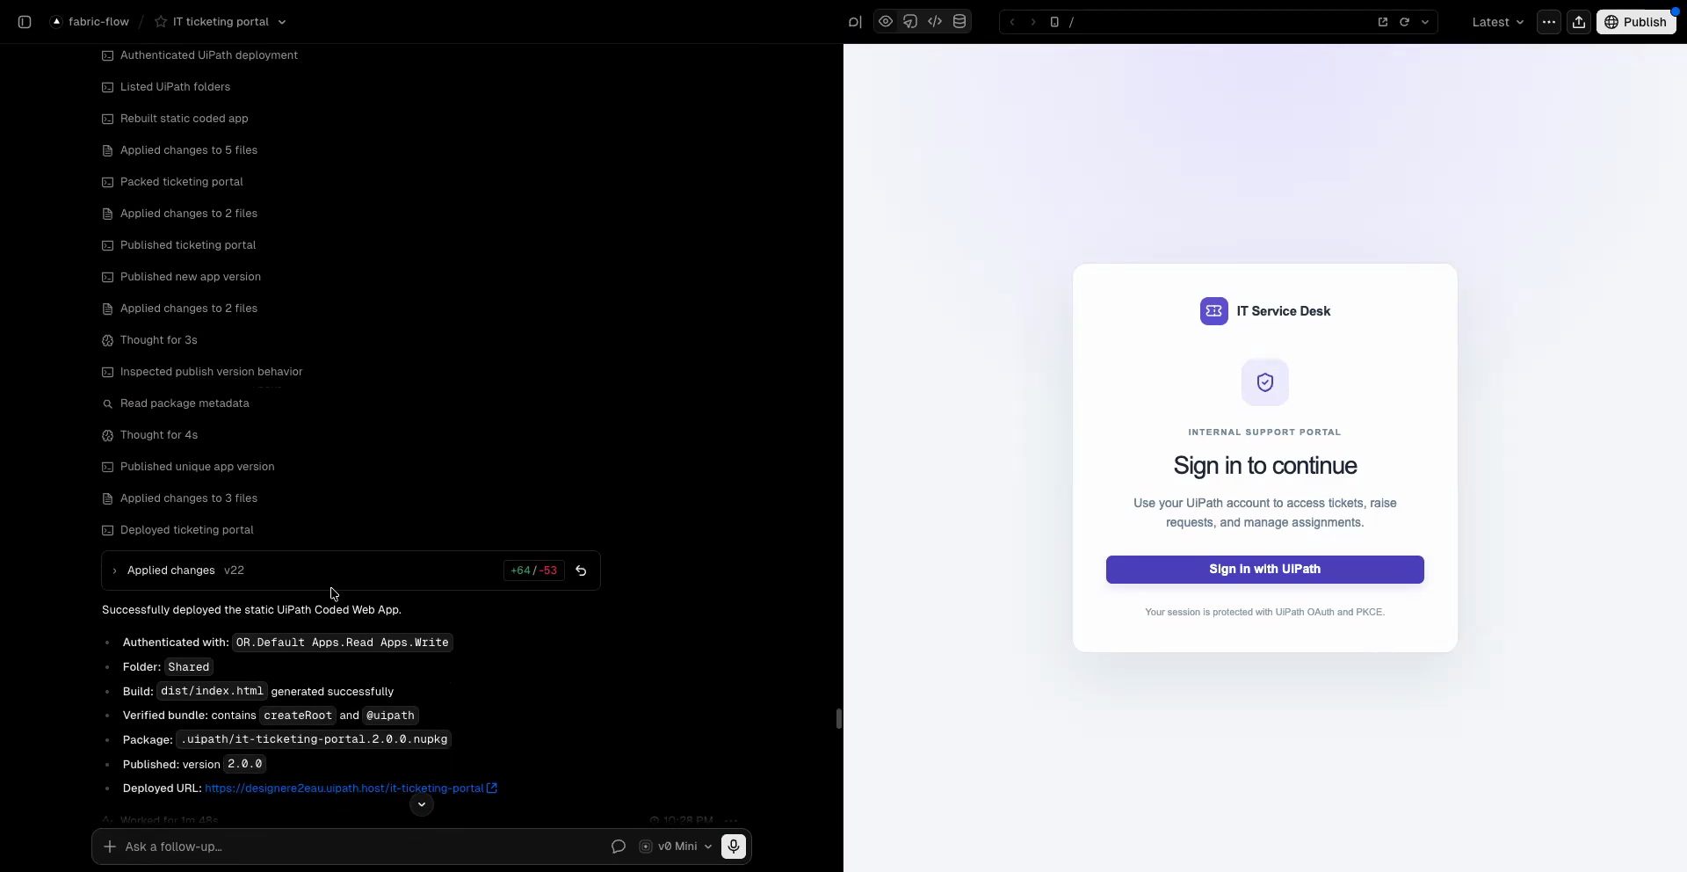This screenshot has width=1687, height=872.
Task: Expand 'Thought for 3s' reasoning
Action: [x=149, y=340]
